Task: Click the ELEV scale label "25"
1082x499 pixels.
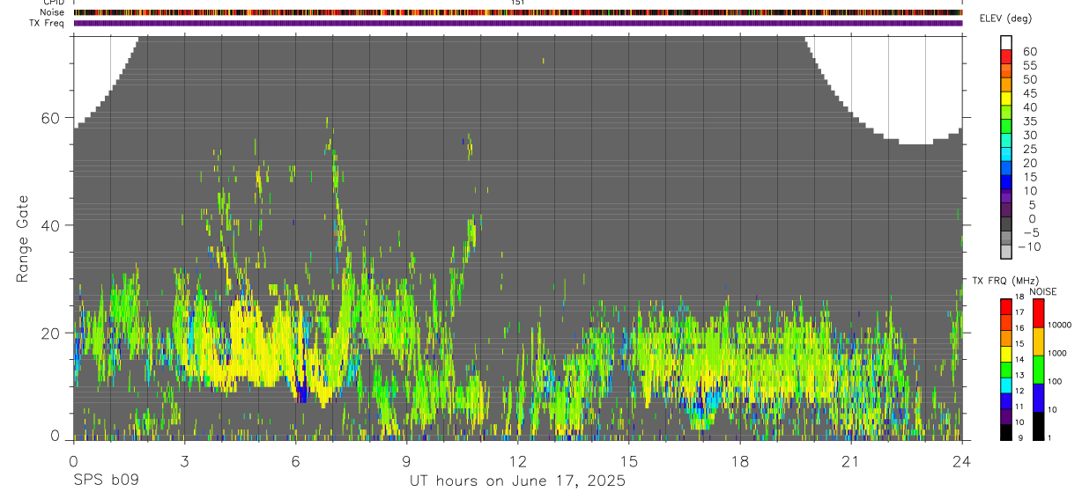Action: tap(1029, 150)
